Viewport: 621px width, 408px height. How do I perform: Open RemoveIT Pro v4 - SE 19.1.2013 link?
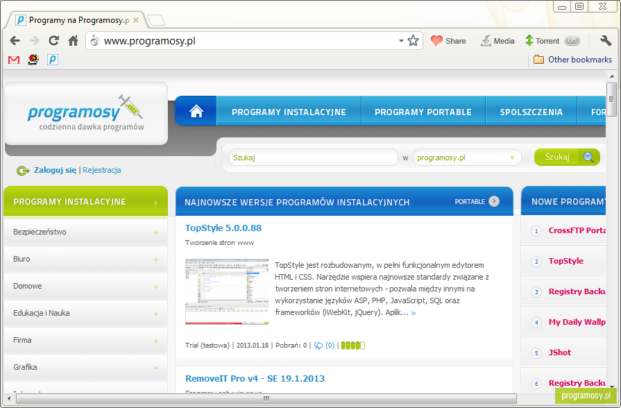point(255,379)
